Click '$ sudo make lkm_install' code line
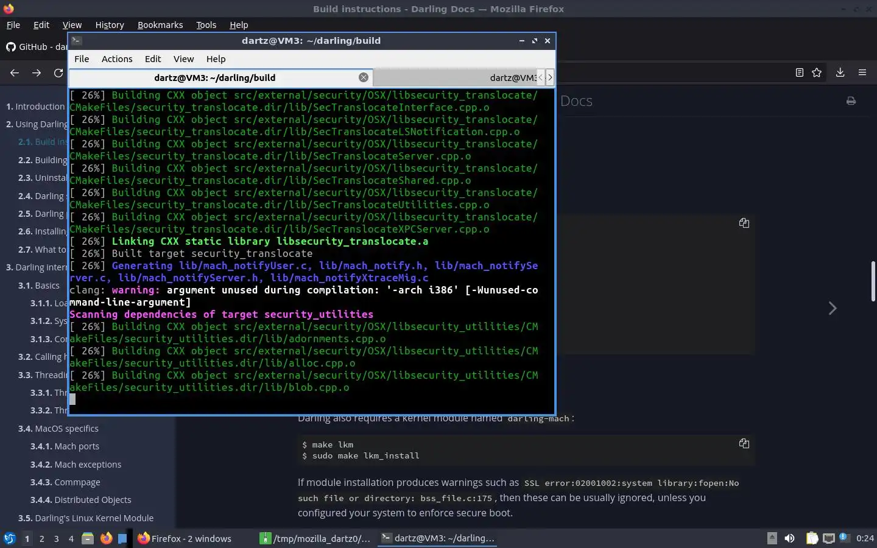Viewport: 877px width, 548px height. 361,455
